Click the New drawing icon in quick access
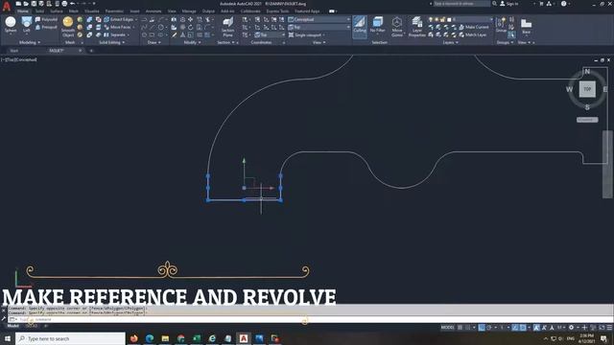This screenshot has width=614, height=345. point(18,4)
